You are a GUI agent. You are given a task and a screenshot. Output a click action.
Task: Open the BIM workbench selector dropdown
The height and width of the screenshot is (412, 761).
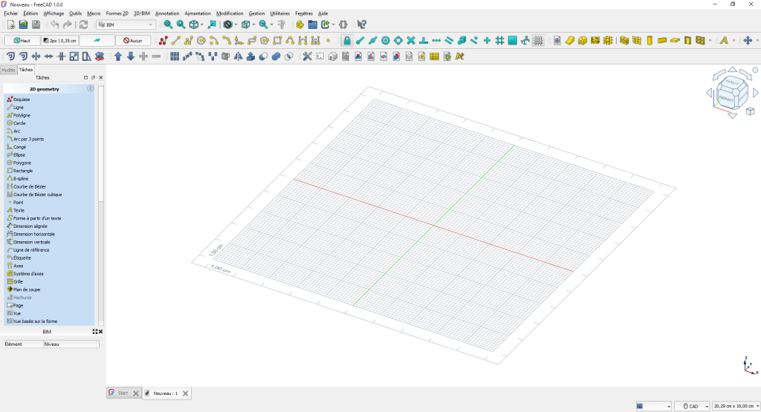(126, 24)
